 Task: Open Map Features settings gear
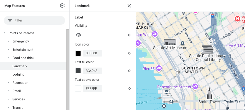click(x=62, y=6)
